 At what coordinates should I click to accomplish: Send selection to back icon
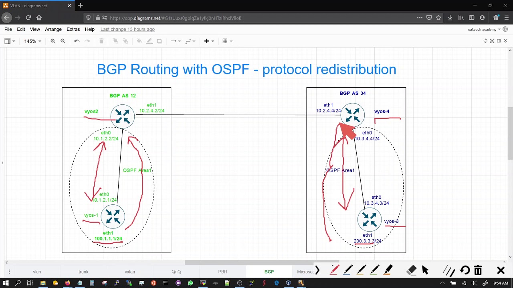click(125, 41)
